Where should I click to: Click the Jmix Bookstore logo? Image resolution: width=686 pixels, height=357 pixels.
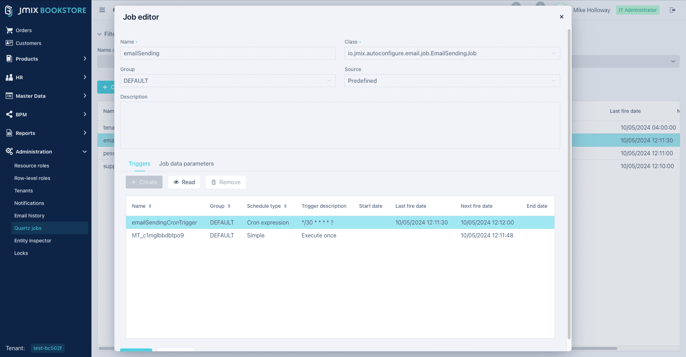[46, 10]
